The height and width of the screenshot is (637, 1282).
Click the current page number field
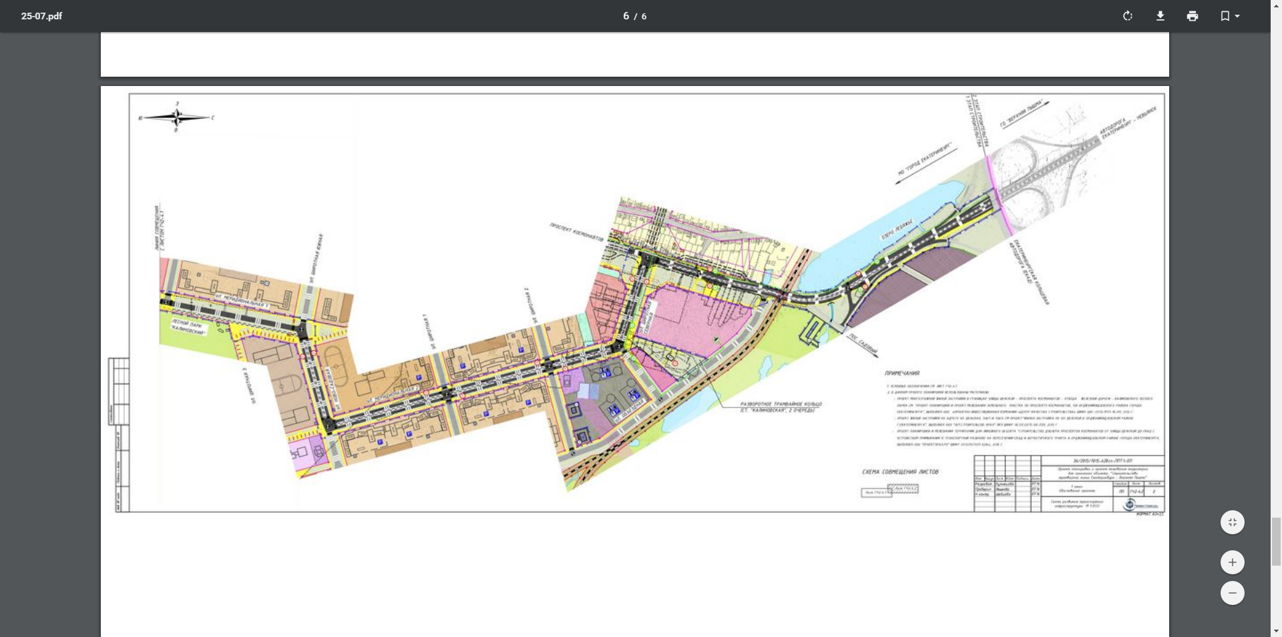point(626,16)
